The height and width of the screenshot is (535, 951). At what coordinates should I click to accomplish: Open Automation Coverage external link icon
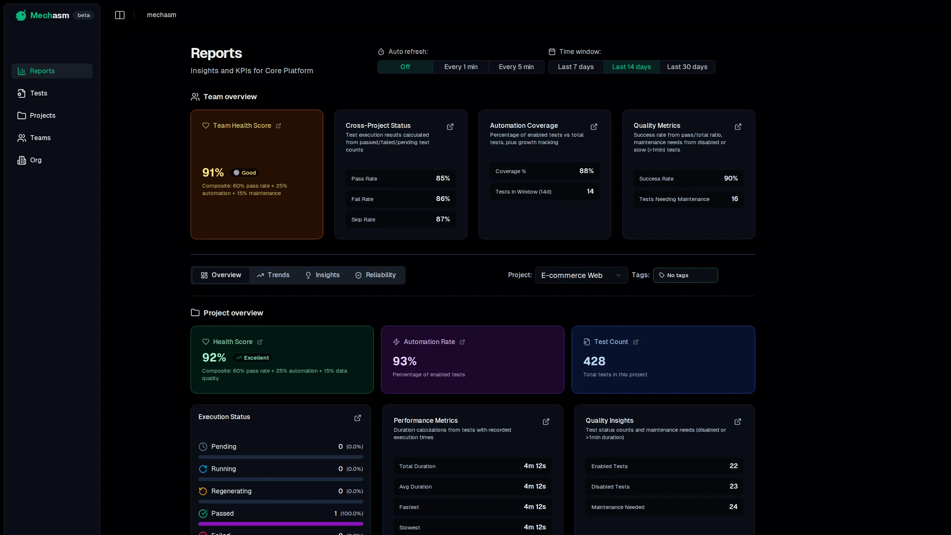click(594, 127)
